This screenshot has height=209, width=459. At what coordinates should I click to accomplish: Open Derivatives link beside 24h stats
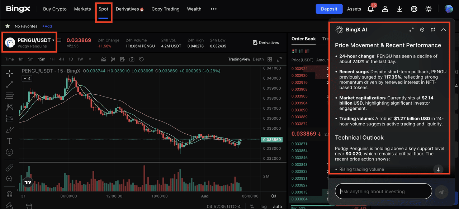(x=266, y=43)
